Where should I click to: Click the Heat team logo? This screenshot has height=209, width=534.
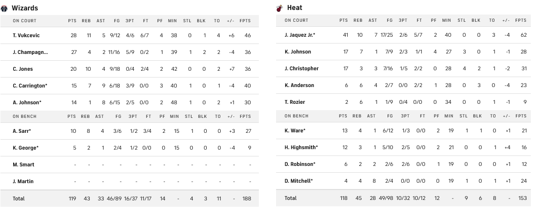(x=280, y=8)
